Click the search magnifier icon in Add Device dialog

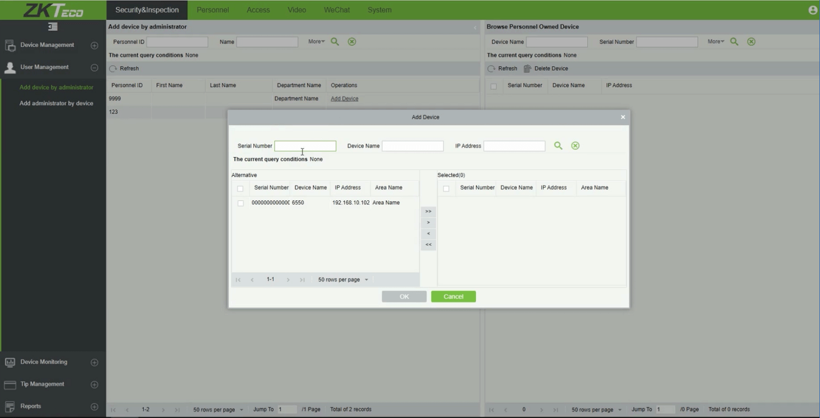pos(558,146)
